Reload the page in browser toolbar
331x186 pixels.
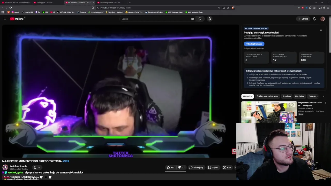coord(11,8)
